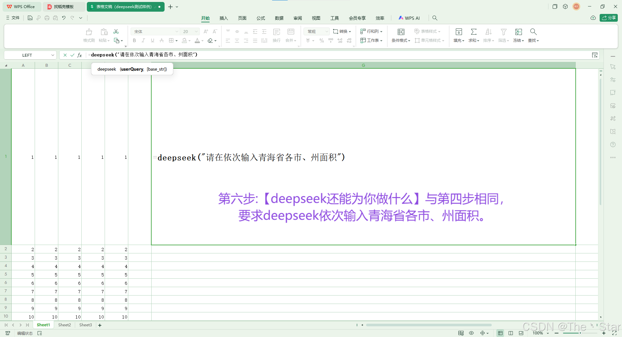Expand the 合并 merge cells dropdown

(x=291, y=41)
